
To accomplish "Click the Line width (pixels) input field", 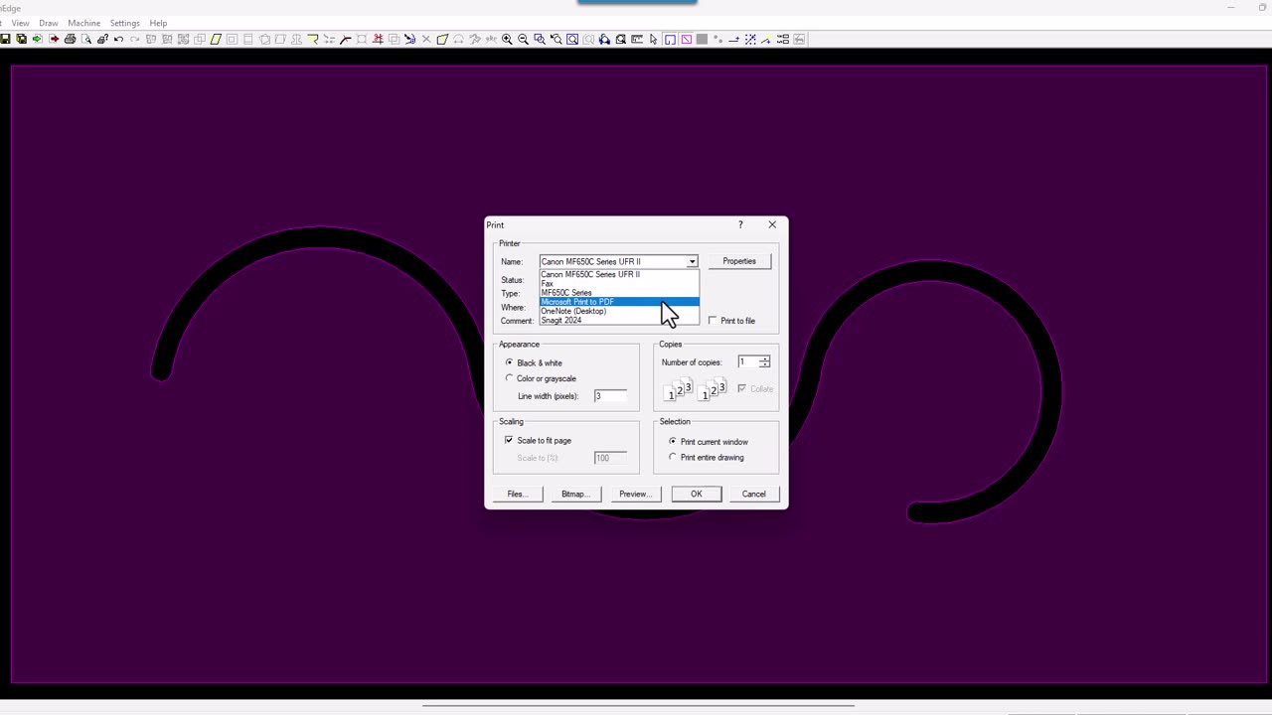I will click(610, 396).
